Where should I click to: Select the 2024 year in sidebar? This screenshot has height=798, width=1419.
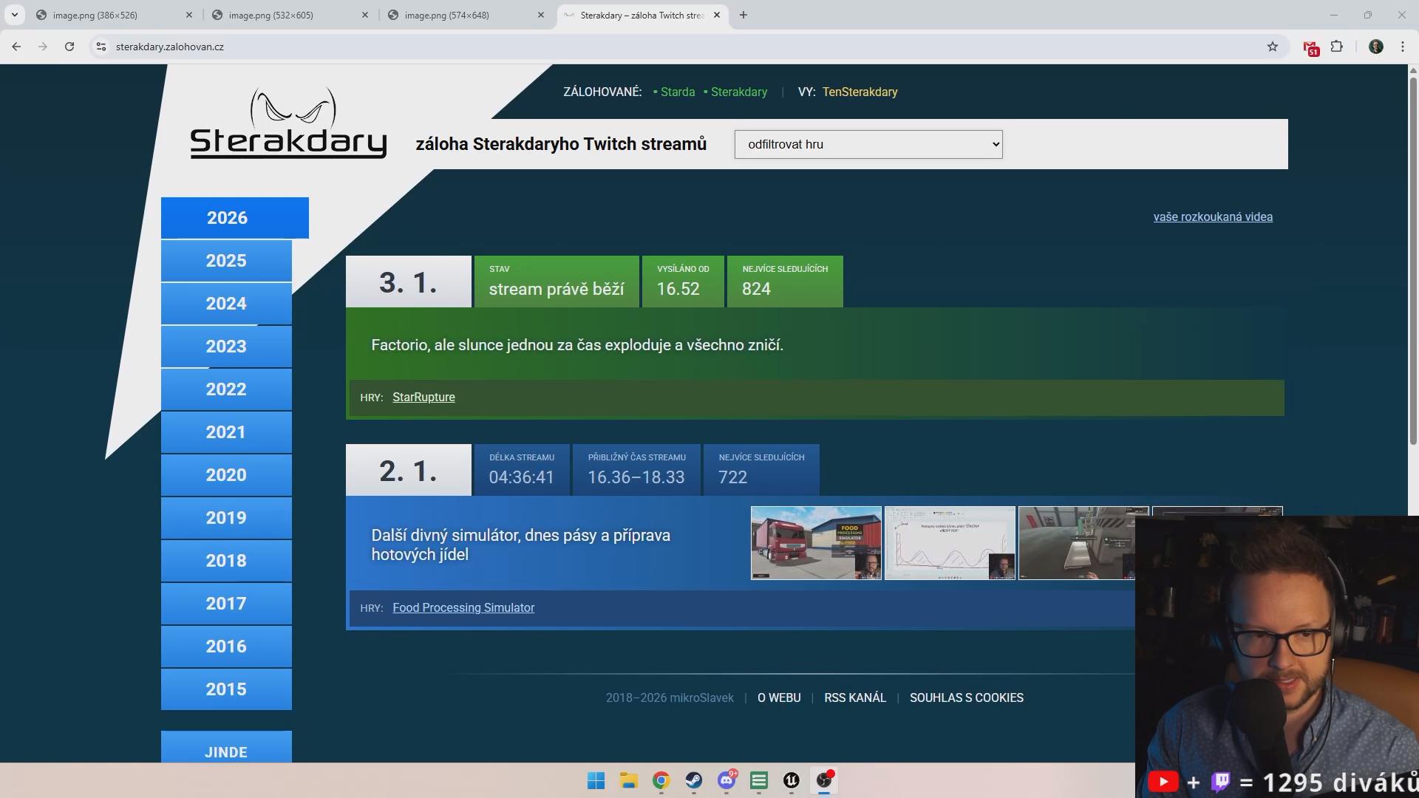point(226,304)
